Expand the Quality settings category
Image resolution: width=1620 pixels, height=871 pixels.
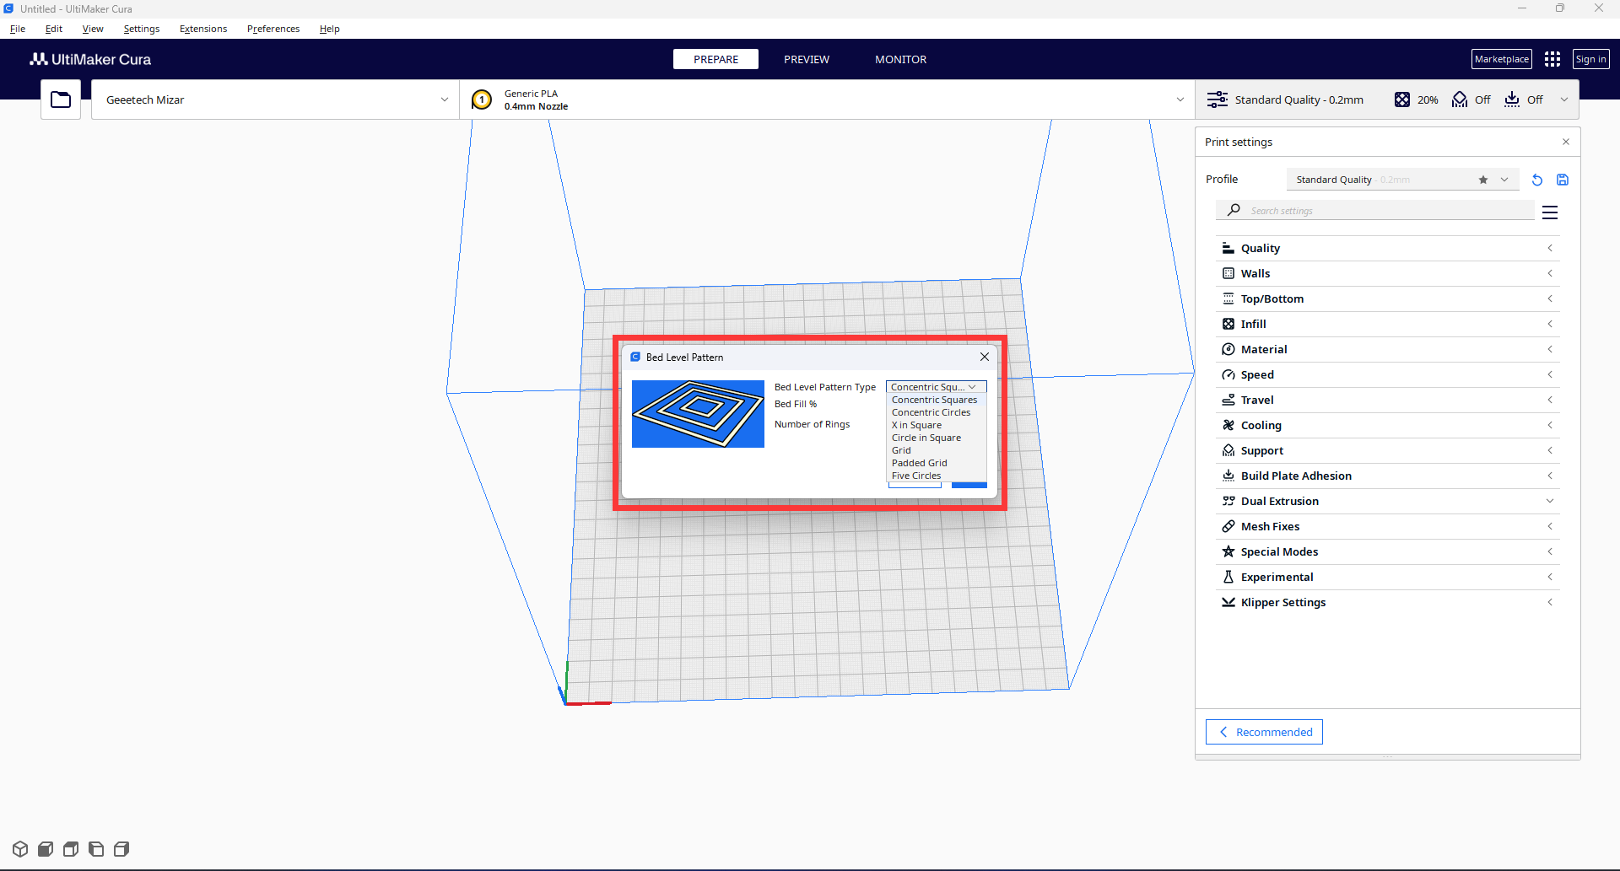point(1388,248)
